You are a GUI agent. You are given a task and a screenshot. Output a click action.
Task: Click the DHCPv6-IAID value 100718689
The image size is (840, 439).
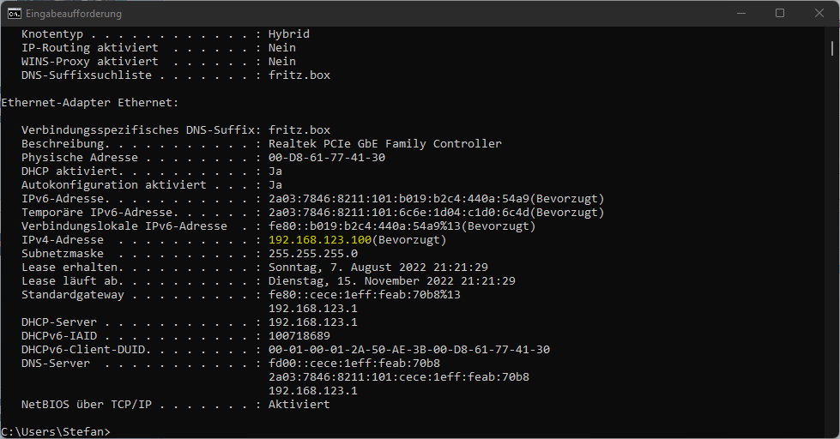tap(299, 336)
